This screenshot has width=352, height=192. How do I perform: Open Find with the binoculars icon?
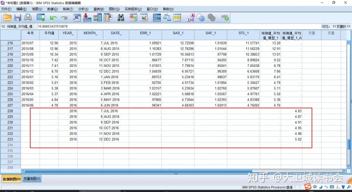[x=121, y=18]
